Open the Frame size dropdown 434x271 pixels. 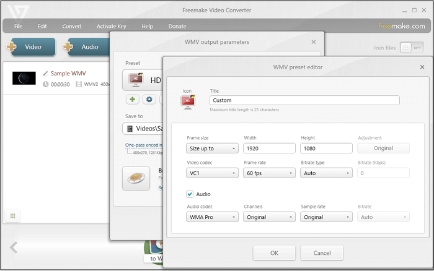point(212,148)
